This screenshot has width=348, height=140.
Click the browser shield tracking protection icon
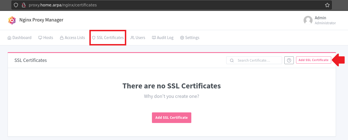click(x=16, y=5)
